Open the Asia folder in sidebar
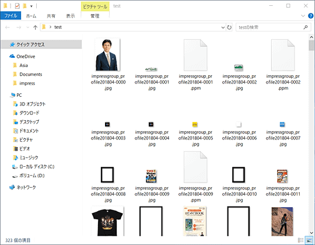 tap(23, 65)
